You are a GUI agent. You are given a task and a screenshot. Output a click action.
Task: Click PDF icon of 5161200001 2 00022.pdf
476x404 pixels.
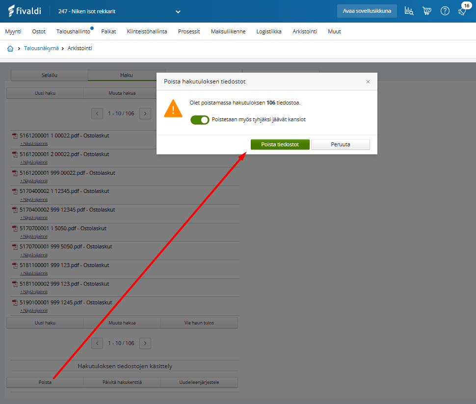pyautogui.click(x=15, y=154)
